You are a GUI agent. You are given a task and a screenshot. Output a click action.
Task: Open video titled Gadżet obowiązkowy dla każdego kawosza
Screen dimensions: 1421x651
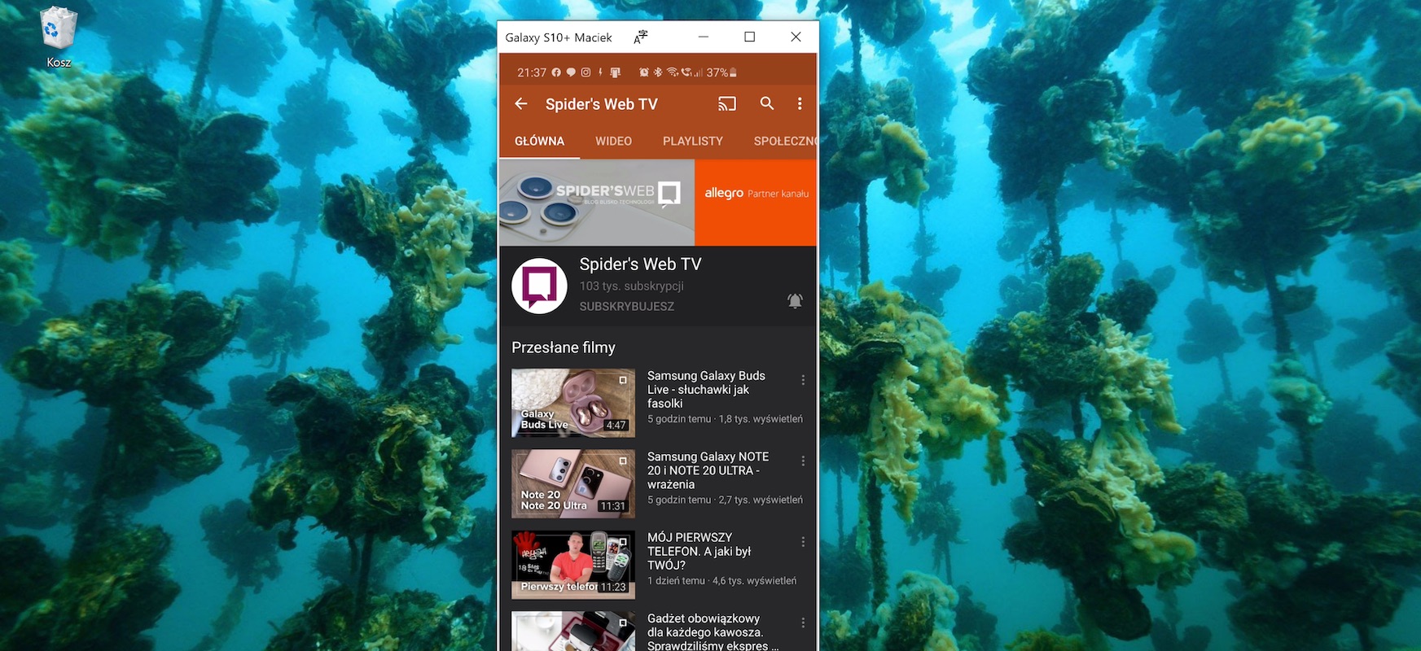point(713,631)
